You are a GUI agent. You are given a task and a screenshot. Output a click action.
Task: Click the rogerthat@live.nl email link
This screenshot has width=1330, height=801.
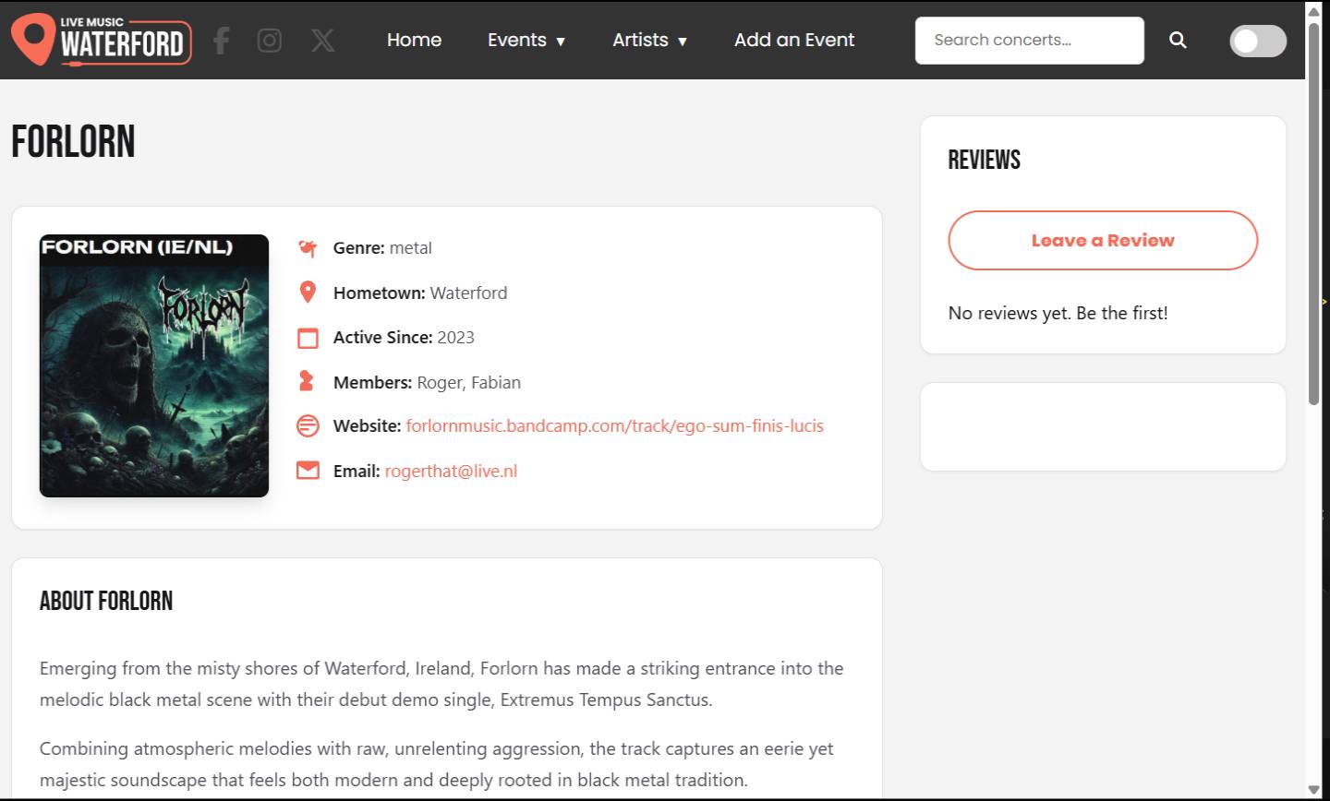point(451,471)
